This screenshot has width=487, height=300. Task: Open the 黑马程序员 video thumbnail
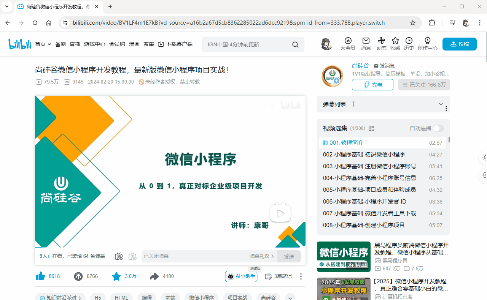344,257
